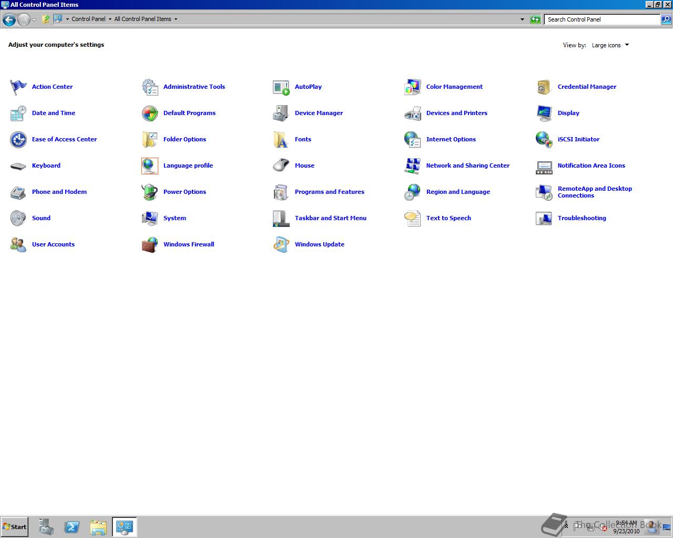Click the Troubleshooting link text
The height and width of the screenshot is (538, 673).
point(582,218)
